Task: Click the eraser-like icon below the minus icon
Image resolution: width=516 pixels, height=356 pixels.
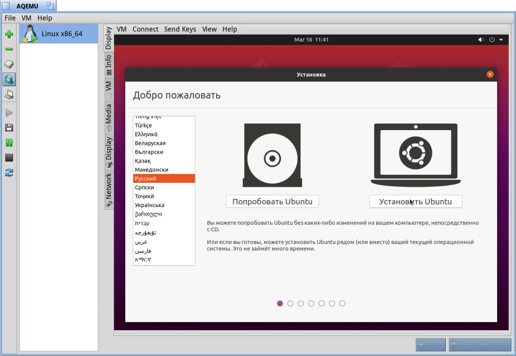Action: tap(9, 64)
